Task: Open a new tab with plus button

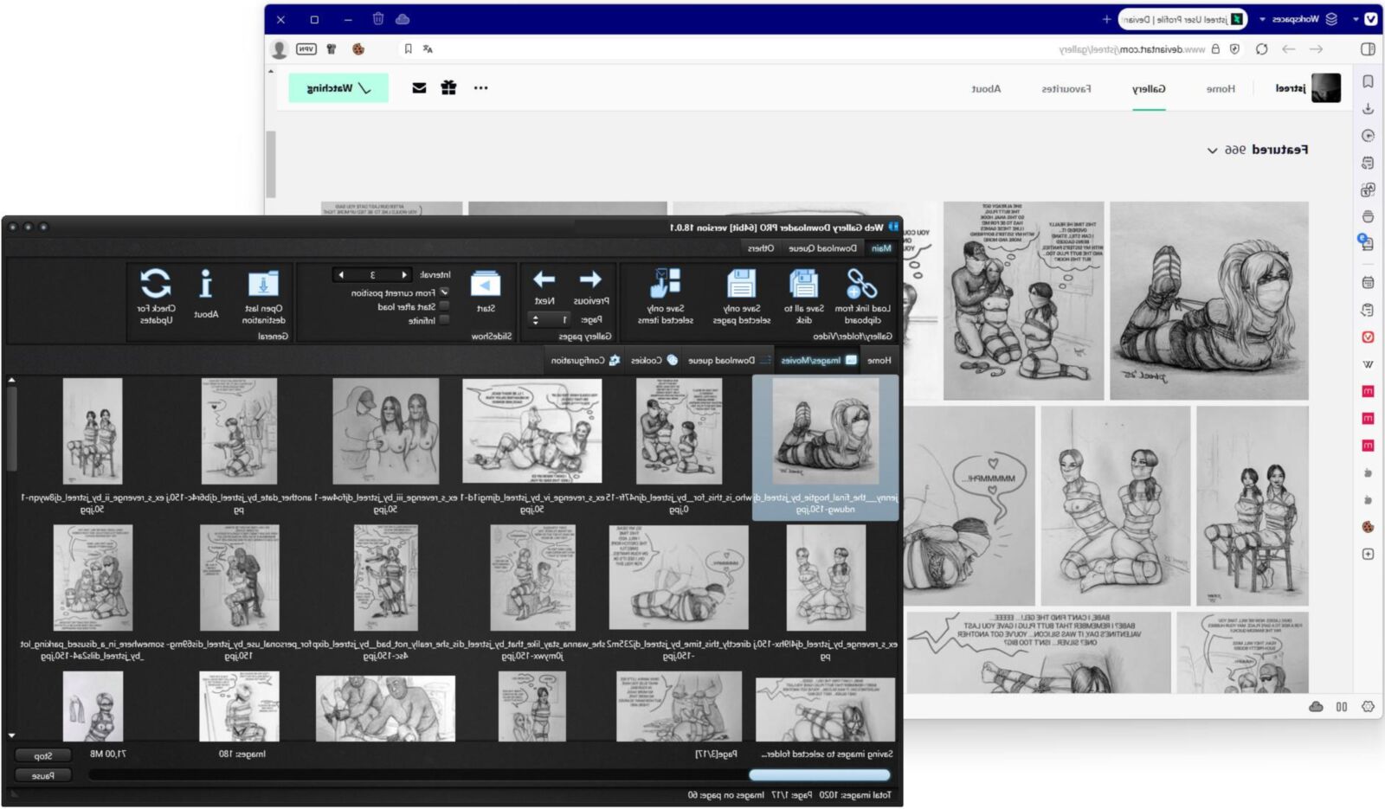Action: 1106,19
